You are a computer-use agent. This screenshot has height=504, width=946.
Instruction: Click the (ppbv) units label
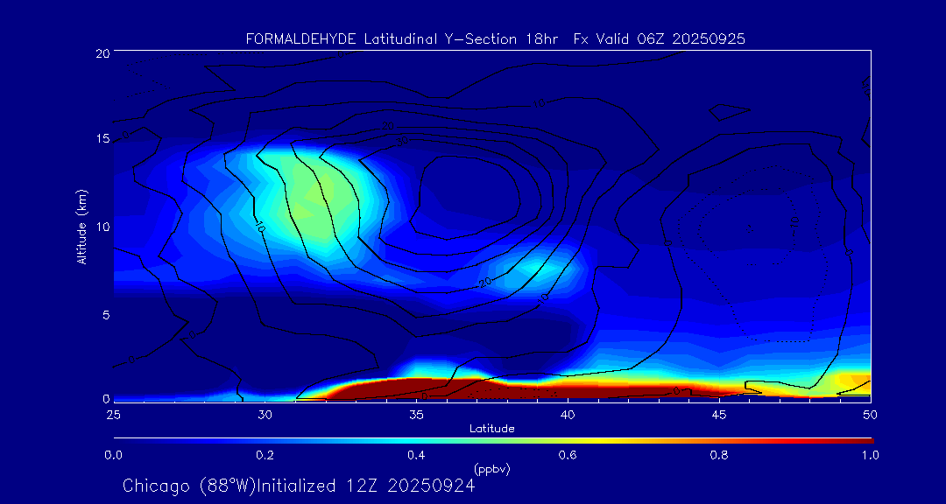pyautogui.click(x=491, y=469)
